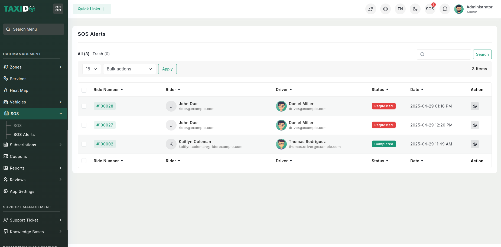Open the 15 per-page dropdown
501x247 pixels.
click(x=91, y=69)
